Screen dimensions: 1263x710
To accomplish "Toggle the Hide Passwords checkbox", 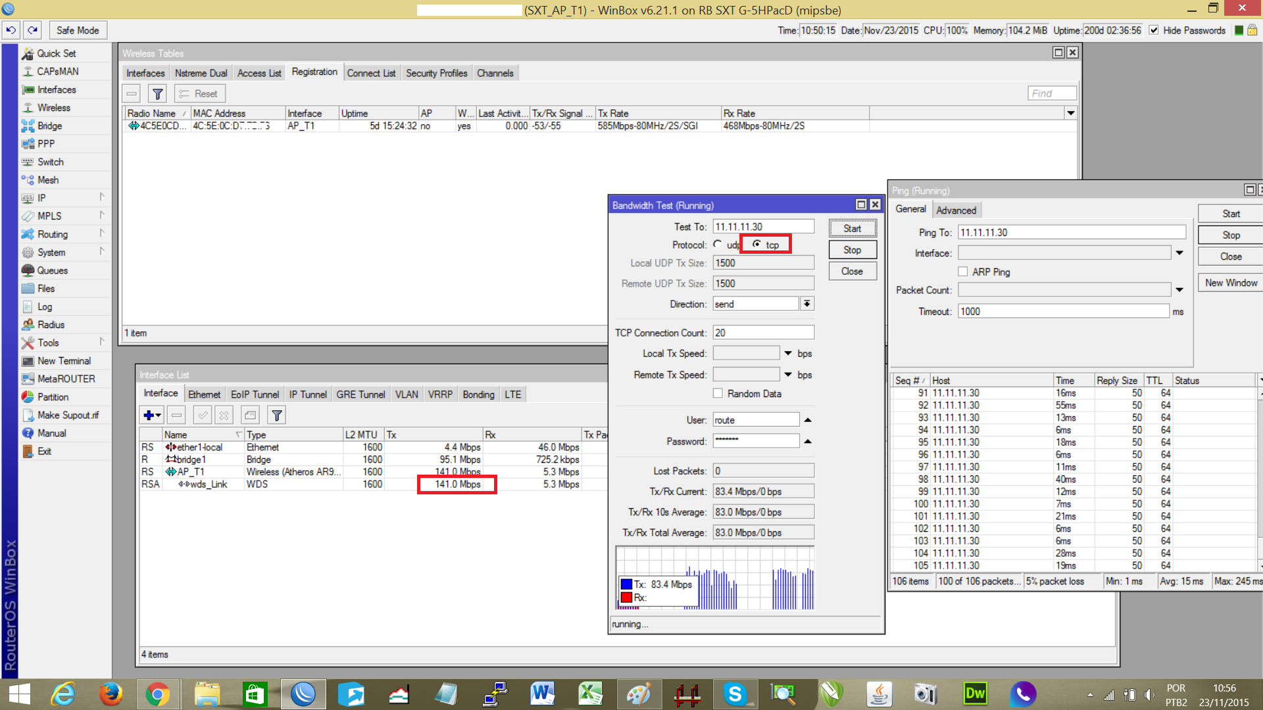I will pos(1154,30).
